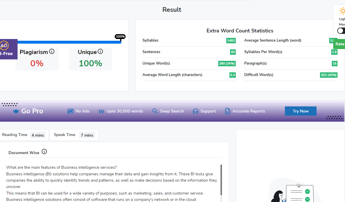Click the blue plagiarism progress bar
The width and height of the screenshot is (345, 202).
pos(69,42)
